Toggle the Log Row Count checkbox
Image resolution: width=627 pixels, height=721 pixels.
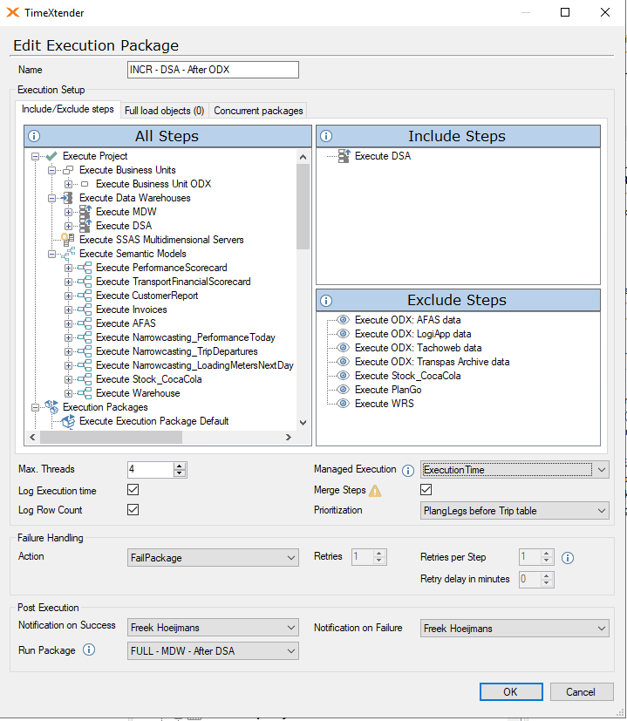[x=133, y=510]
